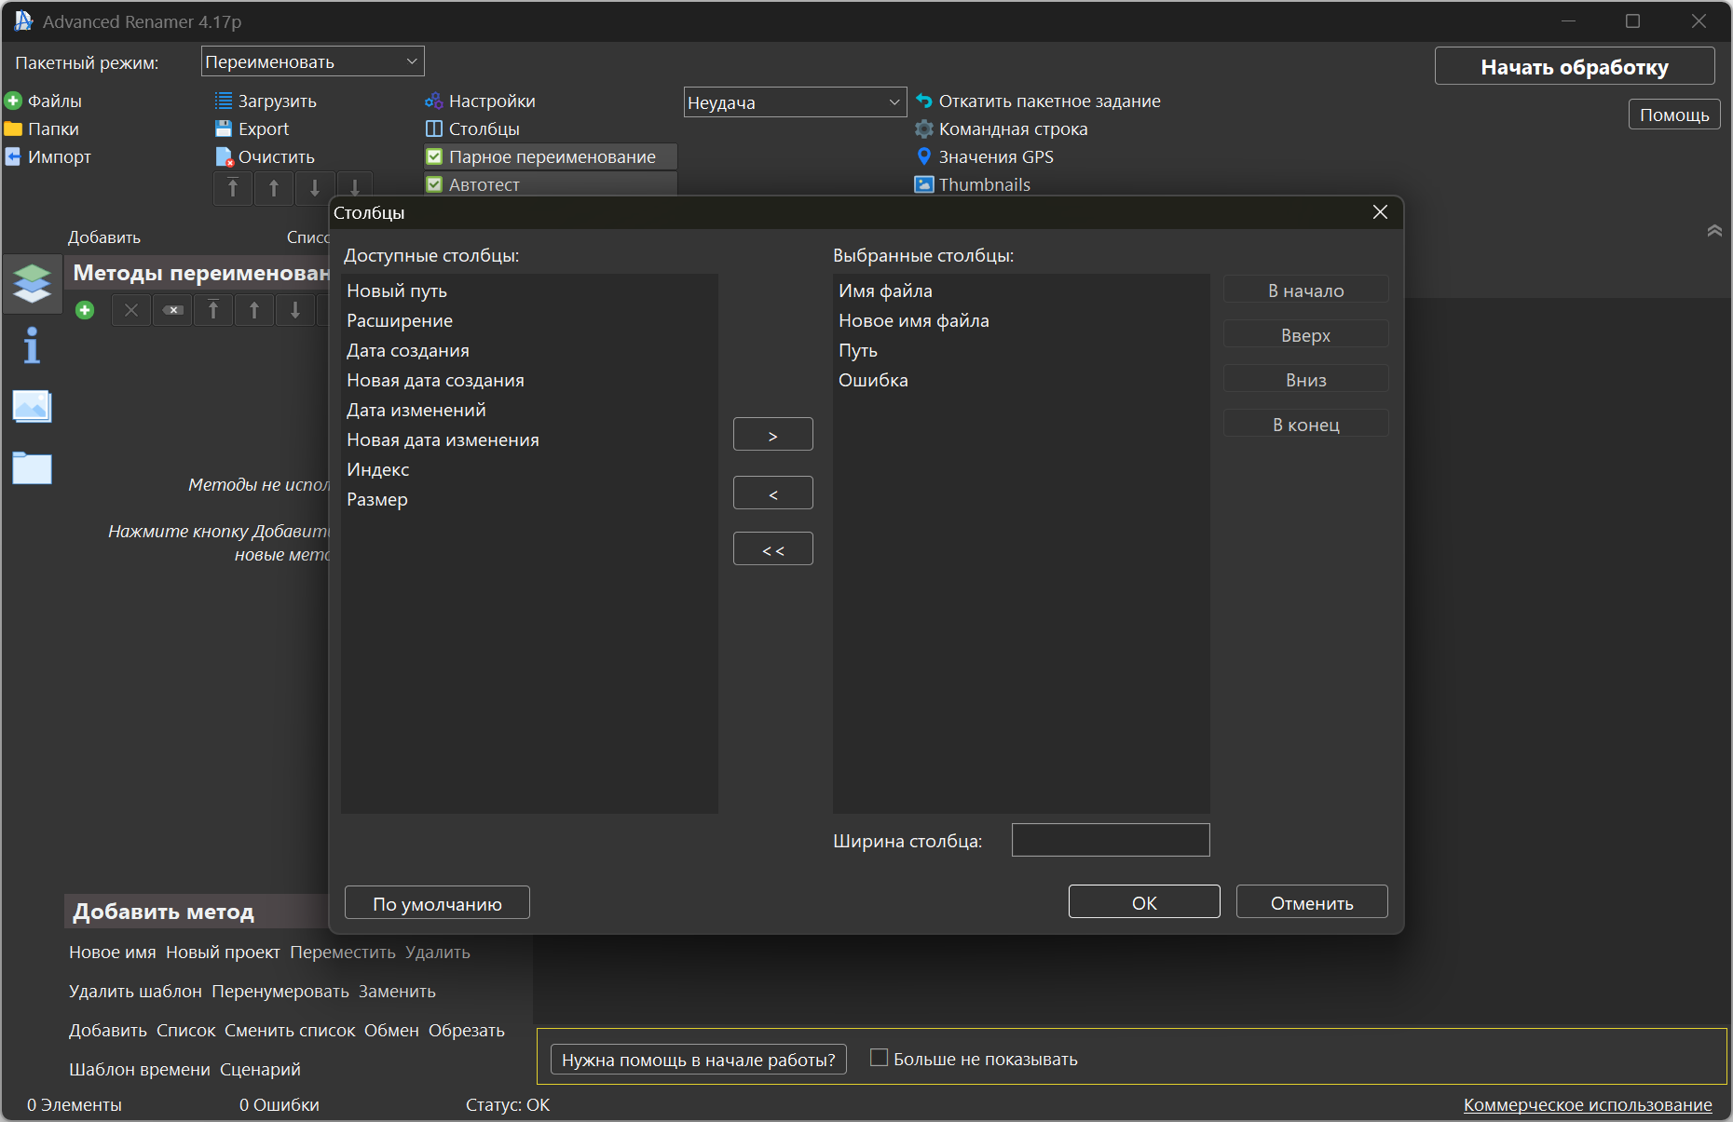Screen dimensions: 1733x1122
Task: Click the layers icon for renaming methods
Action: point(32,282)
